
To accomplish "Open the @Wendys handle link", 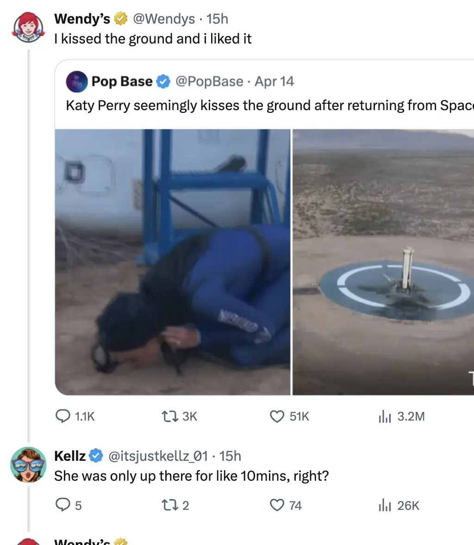I will click(x=164, y=19).
